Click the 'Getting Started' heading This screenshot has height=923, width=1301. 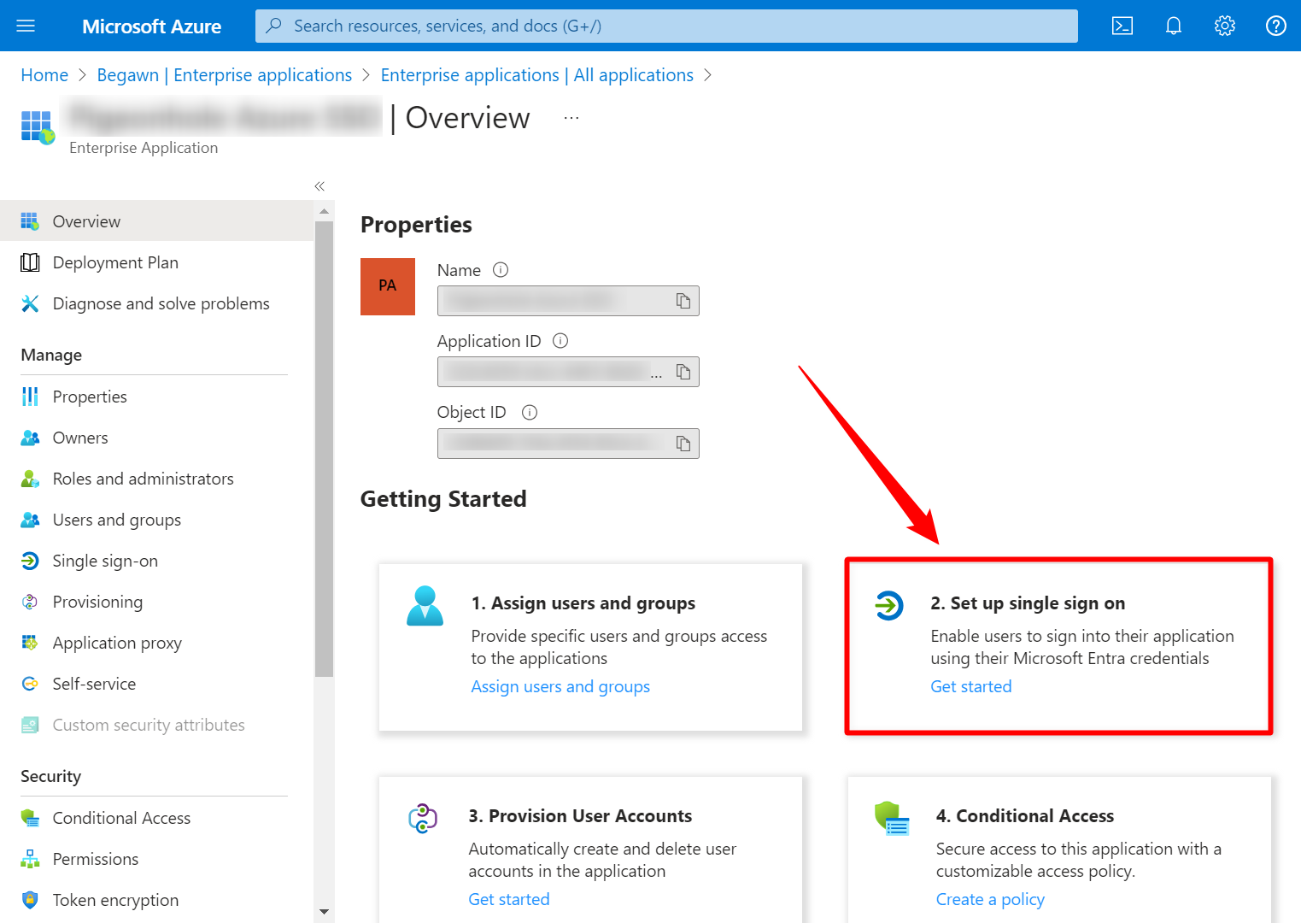[443, 499]
